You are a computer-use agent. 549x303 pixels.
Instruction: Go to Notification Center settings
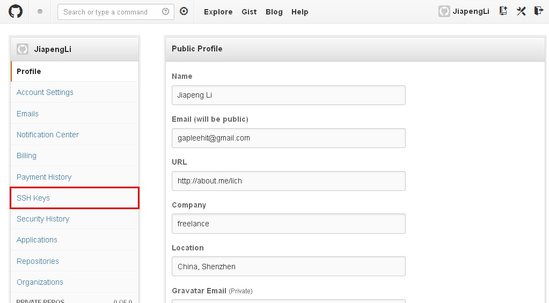48,135
